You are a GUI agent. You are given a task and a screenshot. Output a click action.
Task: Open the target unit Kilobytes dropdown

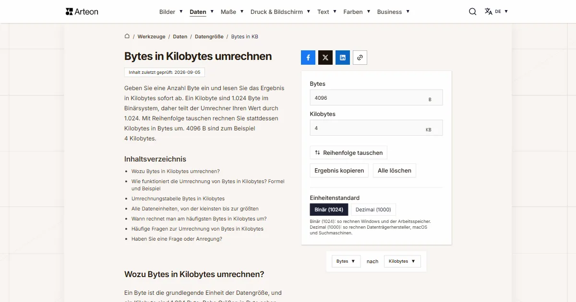click(x=402, y=261)
